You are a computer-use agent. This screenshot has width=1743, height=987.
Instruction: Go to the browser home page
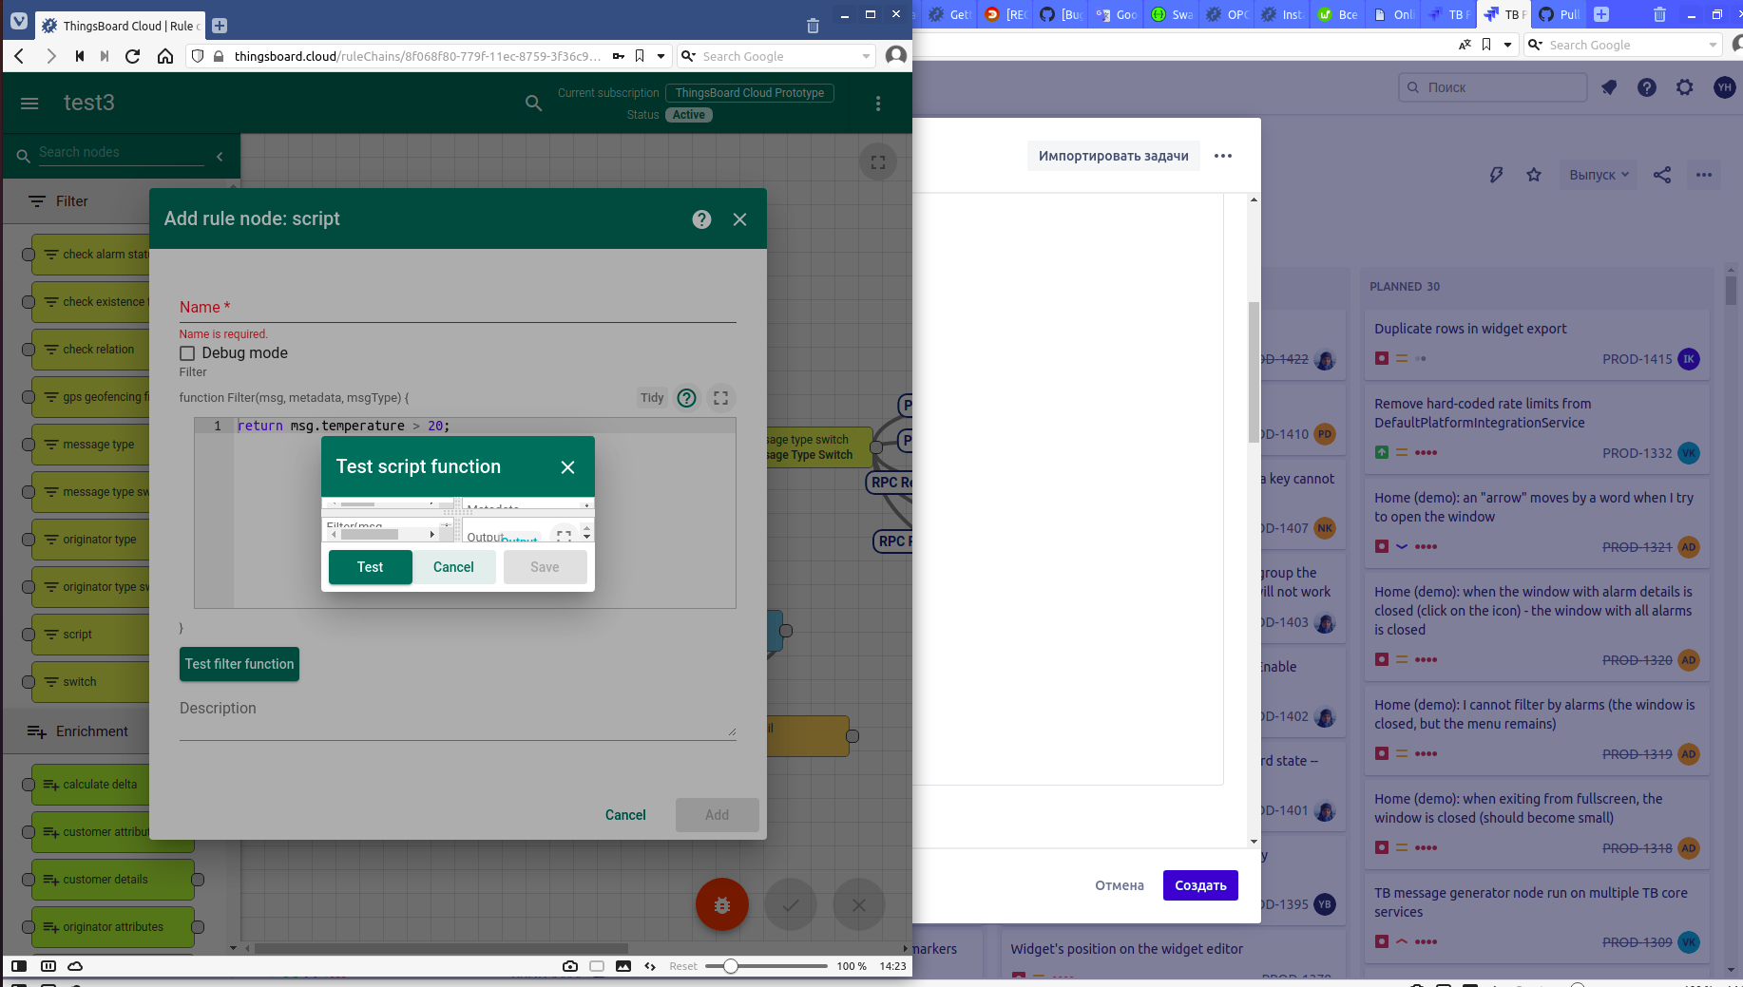click(x=165, y=56)
